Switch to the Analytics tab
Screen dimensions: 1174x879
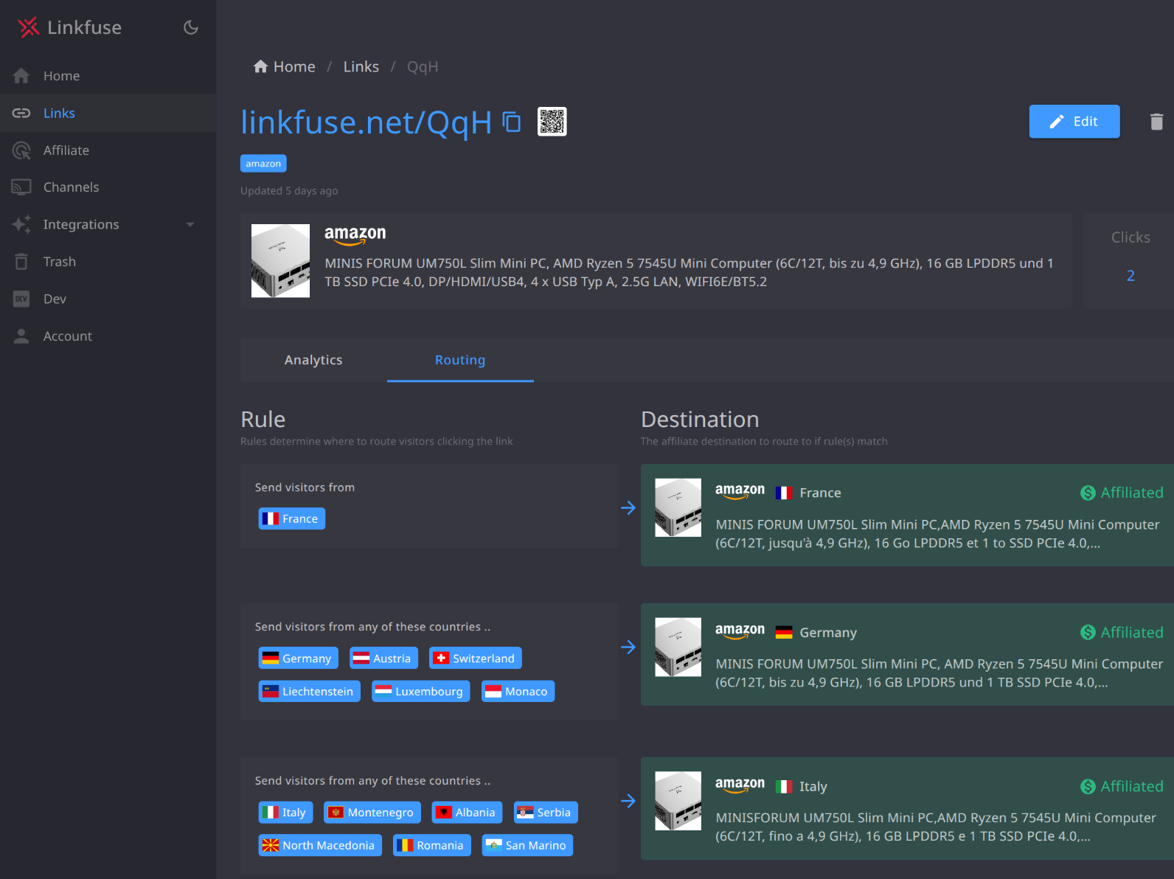coord(313,360)
